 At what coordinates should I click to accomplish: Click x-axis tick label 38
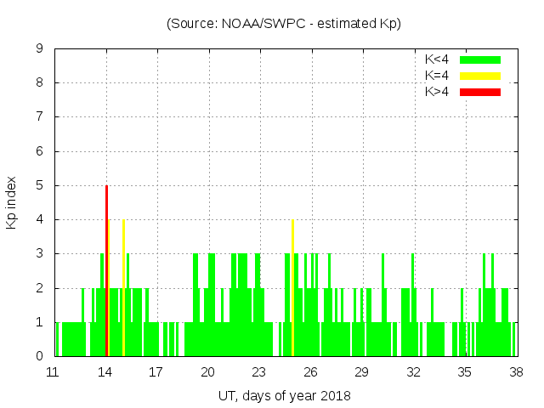(516, 371)
